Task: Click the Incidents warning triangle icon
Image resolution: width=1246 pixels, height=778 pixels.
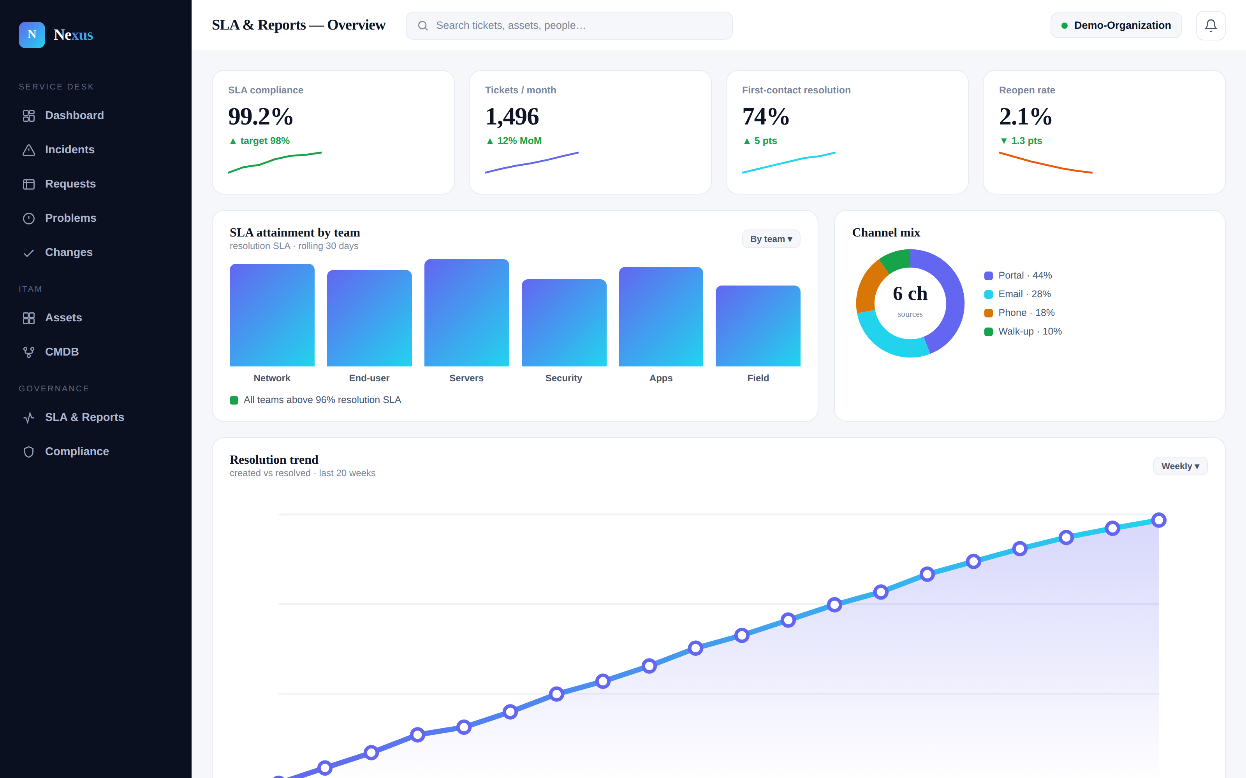Action: click(x=29, y=150)
